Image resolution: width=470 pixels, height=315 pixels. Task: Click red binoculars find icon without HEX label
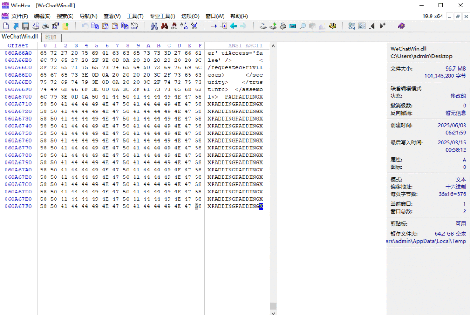(x=164, y=26)
